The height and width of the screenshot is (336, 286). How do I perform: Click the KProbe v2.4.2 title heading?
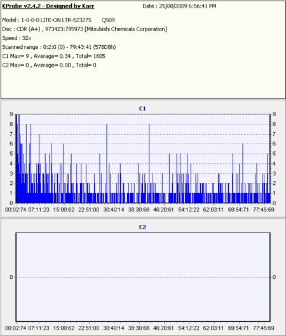coord(48,6)
